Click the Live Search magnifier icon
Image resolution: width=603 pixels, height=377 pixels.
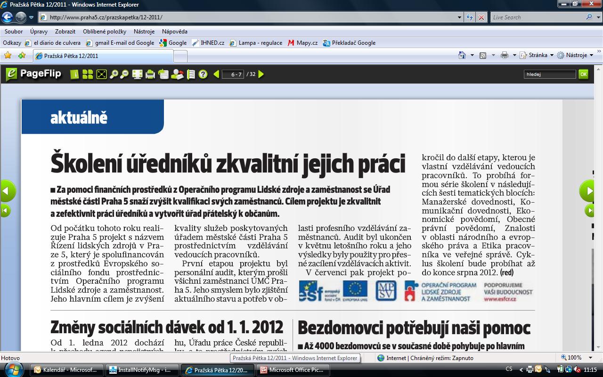coord(589,17)
